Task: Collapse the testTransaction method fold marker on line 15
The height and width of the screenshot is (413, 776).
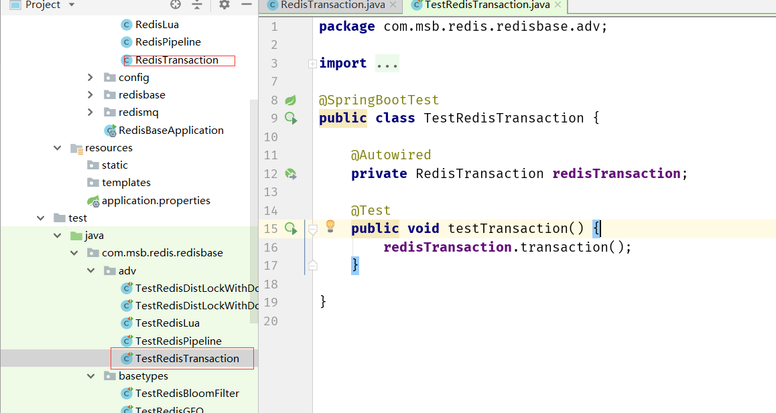Action: [313, 229]
